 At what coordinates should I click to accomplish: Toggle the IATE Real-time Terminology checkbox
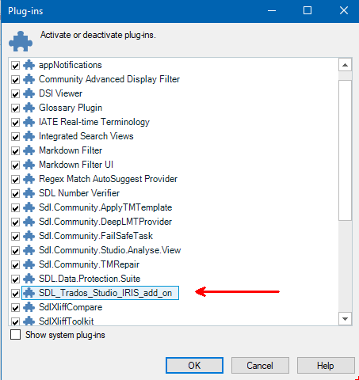coord(15,123)
